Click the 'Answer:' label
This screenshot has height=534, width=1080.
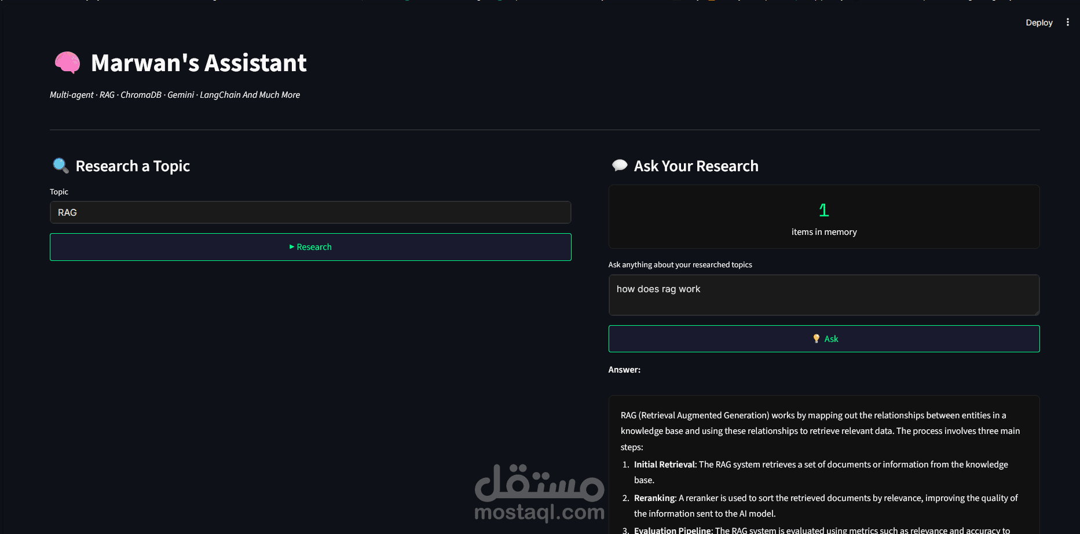point(624,370)
